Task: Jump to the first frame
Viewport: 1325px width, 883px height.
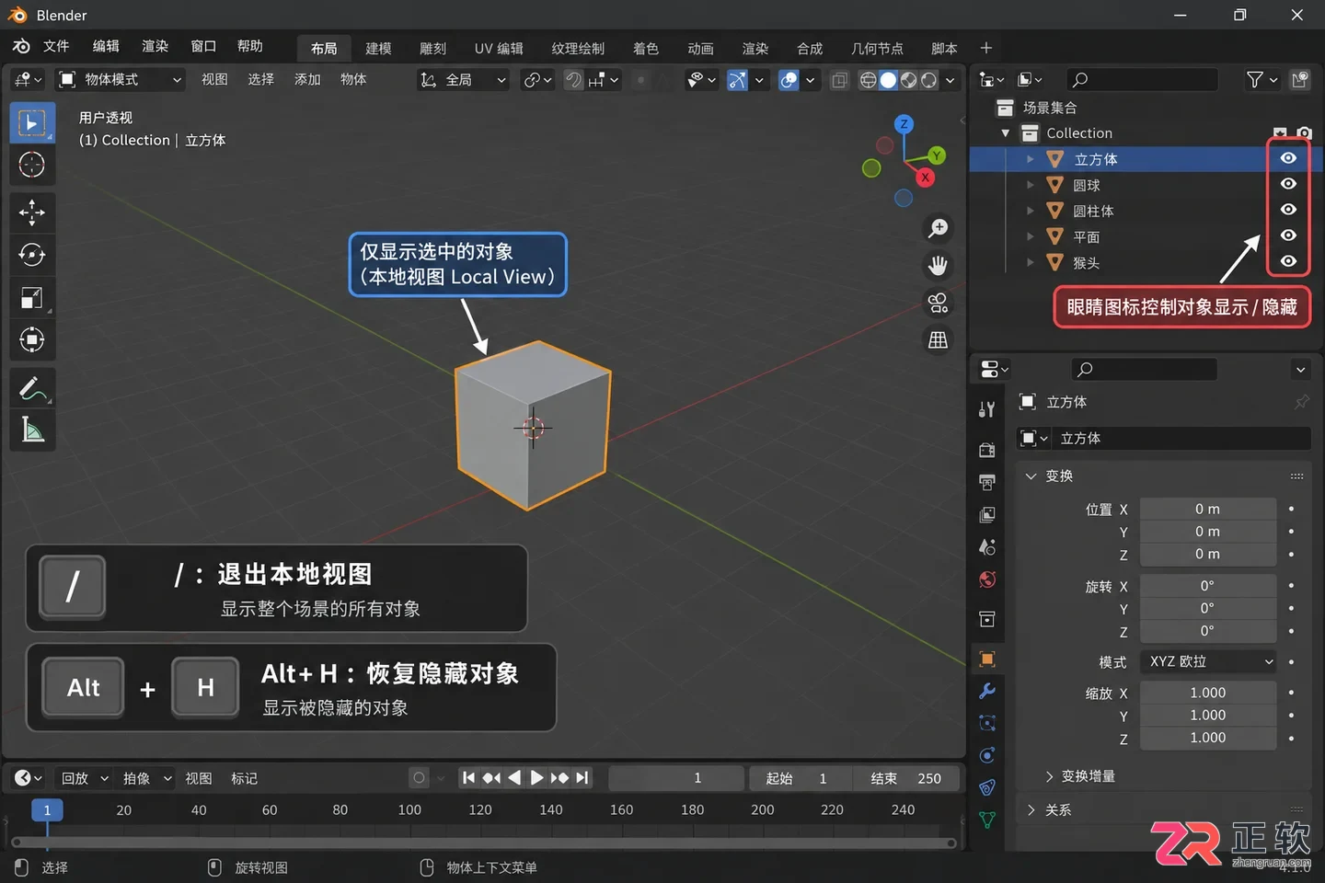Action: [468, 778]
